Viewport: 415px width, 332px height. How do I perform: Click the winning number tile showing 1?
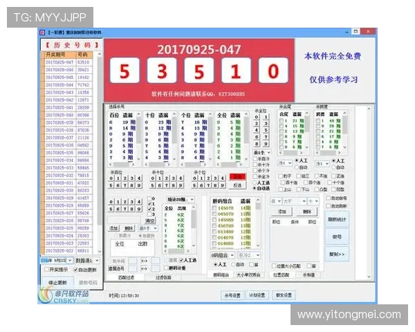[237, 71]
